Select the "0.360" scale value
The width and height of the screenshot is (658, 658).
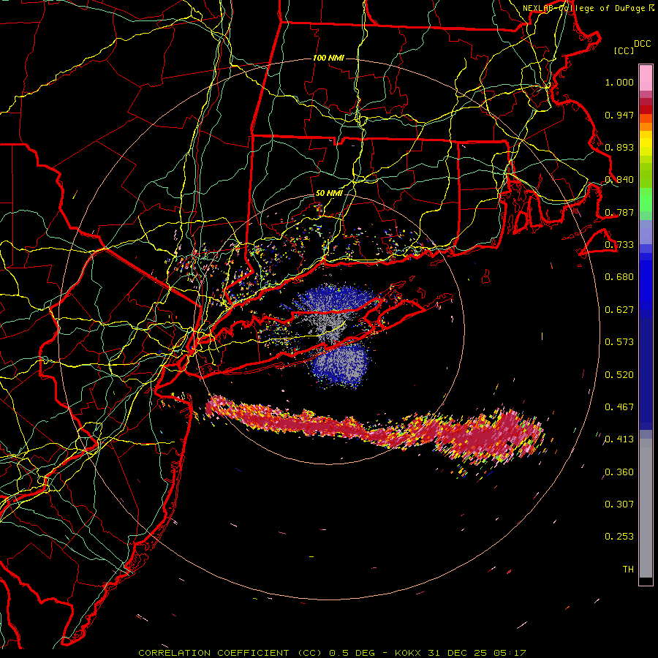[x=619, y=472]
